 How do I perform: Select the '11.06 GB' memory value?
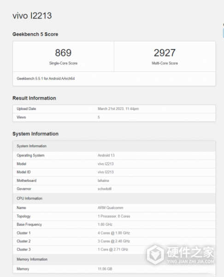105,269
